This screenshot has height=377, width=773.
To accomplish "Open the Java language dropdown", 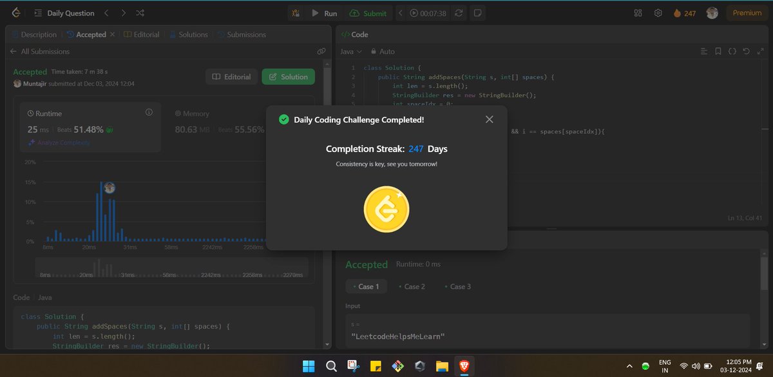I will click(351, 52).
